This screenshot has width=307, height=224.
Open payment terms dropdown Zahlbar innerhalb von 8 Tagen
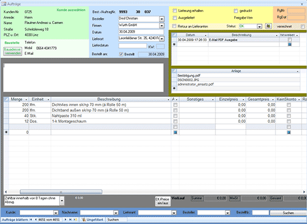click(x=62, y=201)
